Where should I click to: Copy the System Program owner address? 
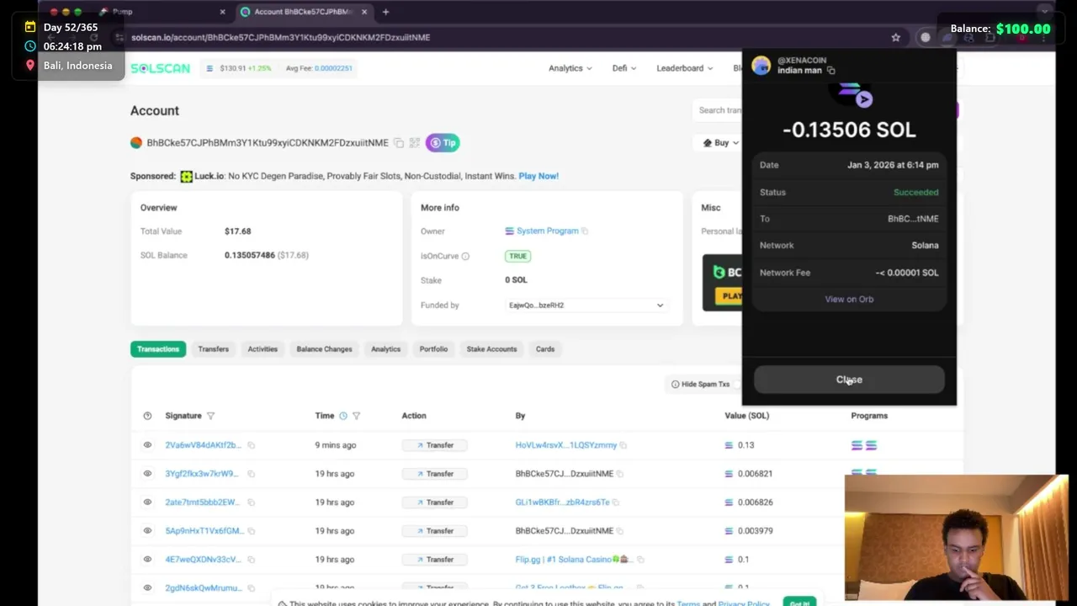pos(585,231)
